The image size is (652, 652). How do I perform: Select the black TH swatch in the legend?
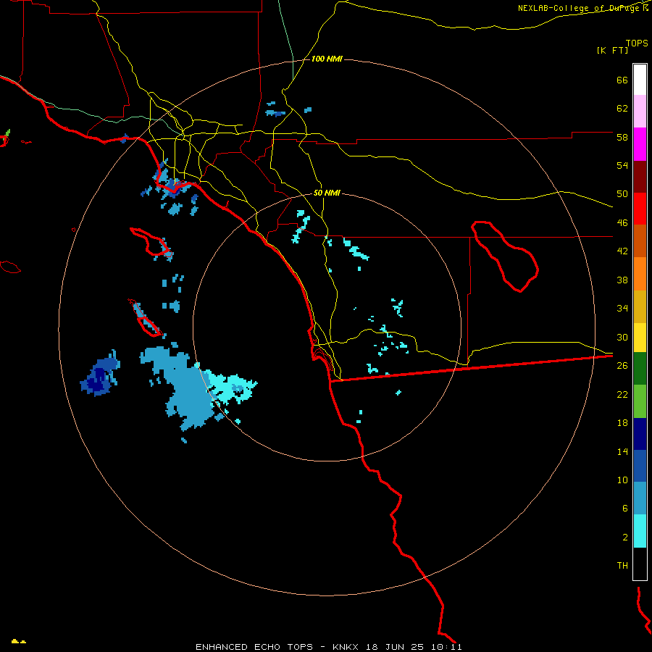pyautogui.click(x=640, y=564)
